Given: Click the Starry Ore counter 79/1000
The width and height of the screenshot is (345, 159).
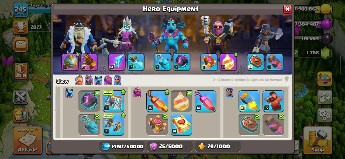Looking at the screenshot, I should click(x=218, y=147).
